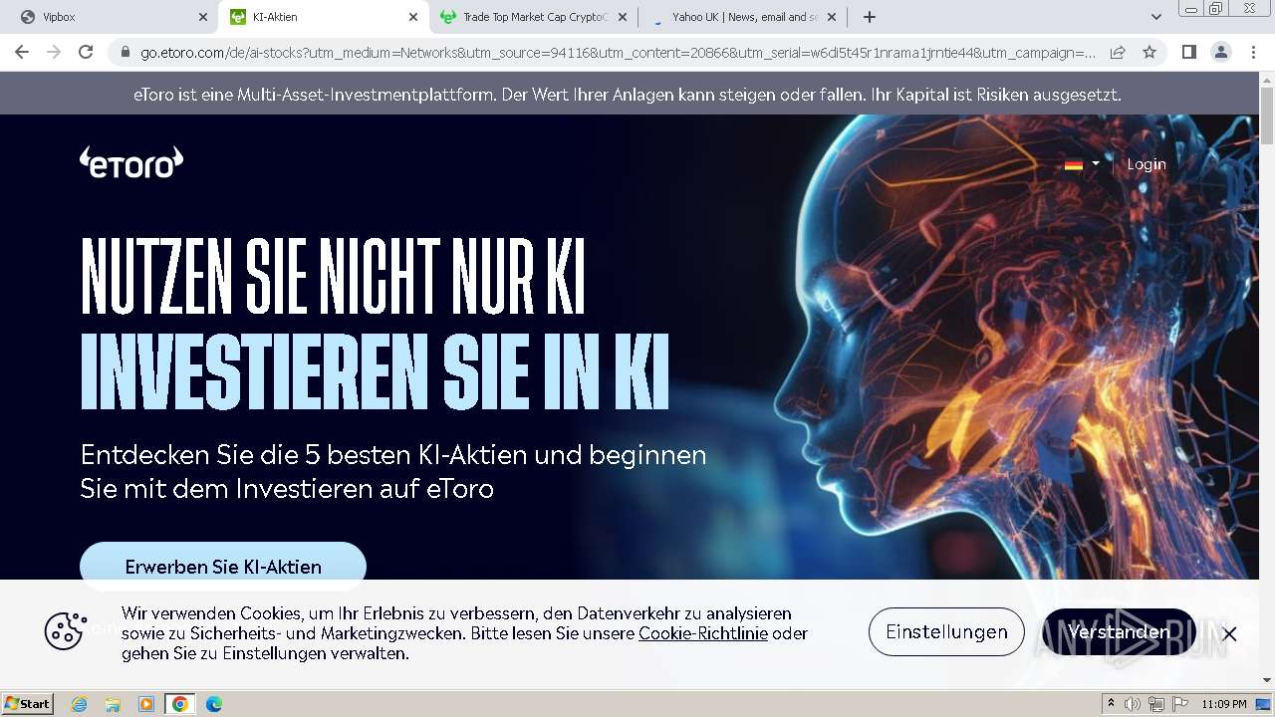
Task: Click the eToro risk disclaimer text
Action: (628, 95)
